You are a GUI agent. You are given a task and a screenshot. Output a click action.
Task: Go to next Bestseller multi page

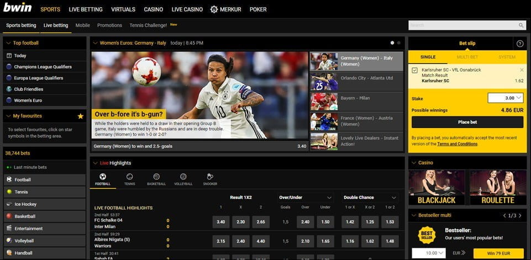tap(520, 216)
